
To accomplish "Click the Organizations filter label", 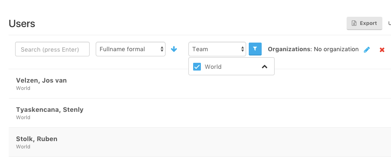I will (290, 49).
